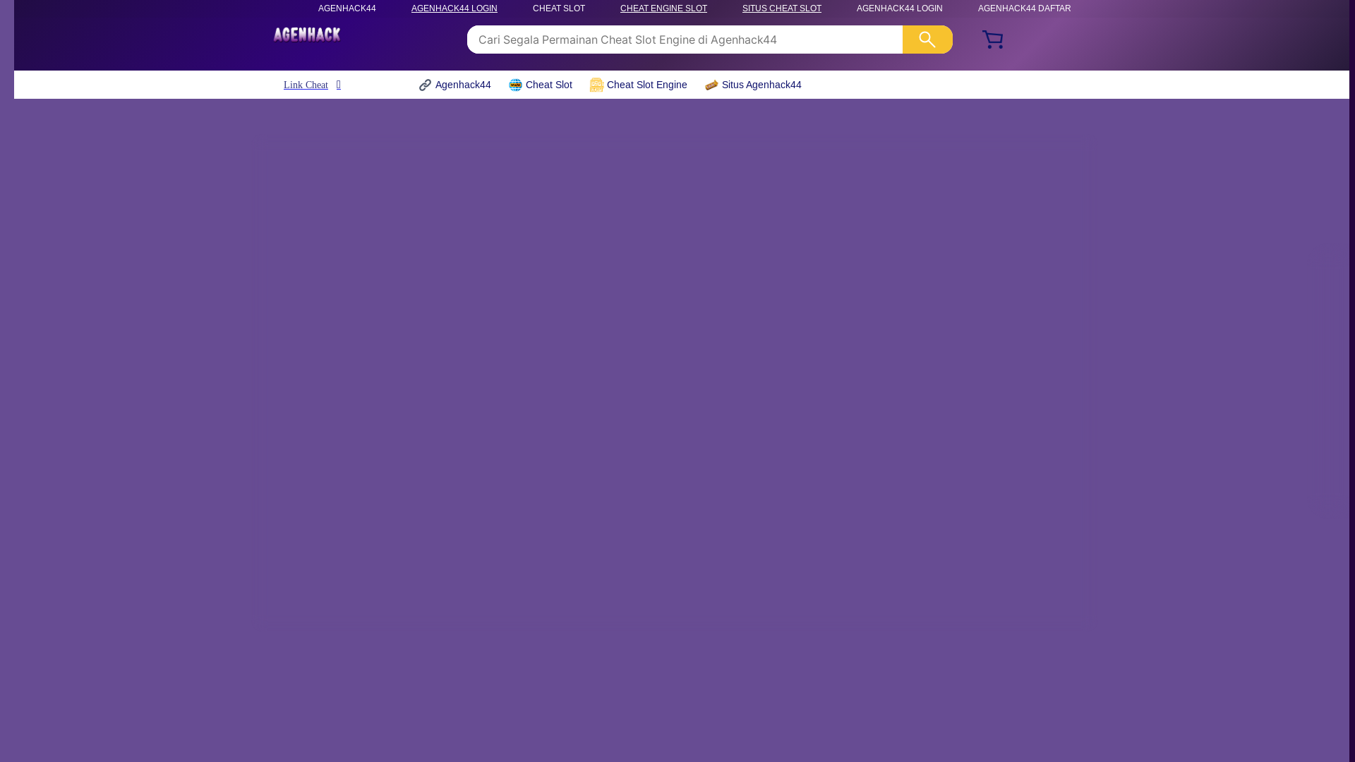Open the Cheat Slot category link
The width and height of the screenshot is (1355, 762).
tap(549, 85)
